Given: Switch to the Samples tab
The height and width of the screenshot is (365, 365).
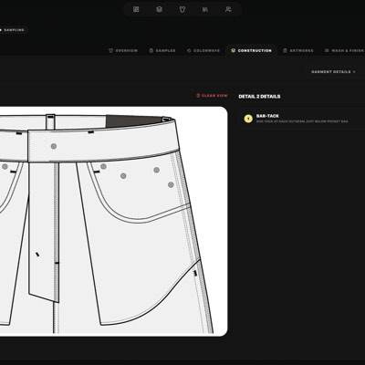Looking at the screenshot, I should [x=162, y=50].
